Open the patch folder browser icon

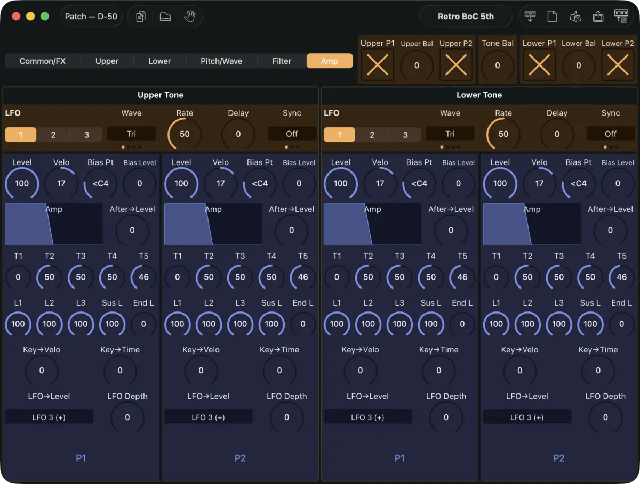coord(165,17)
